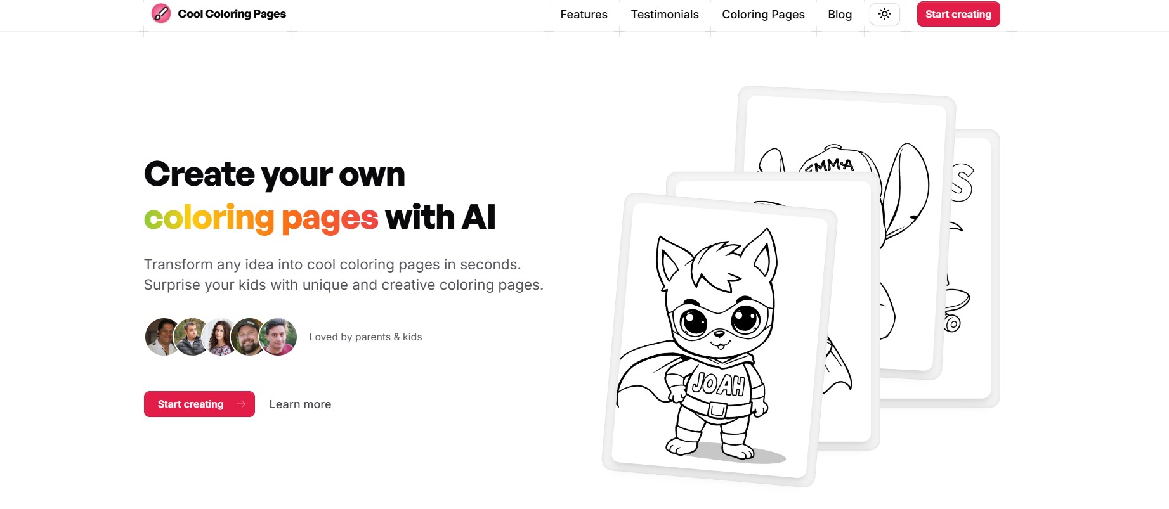Open the JOAH superhero cat coloring page
Viewport: 1169px width, 509px height.
coord(719,340)
